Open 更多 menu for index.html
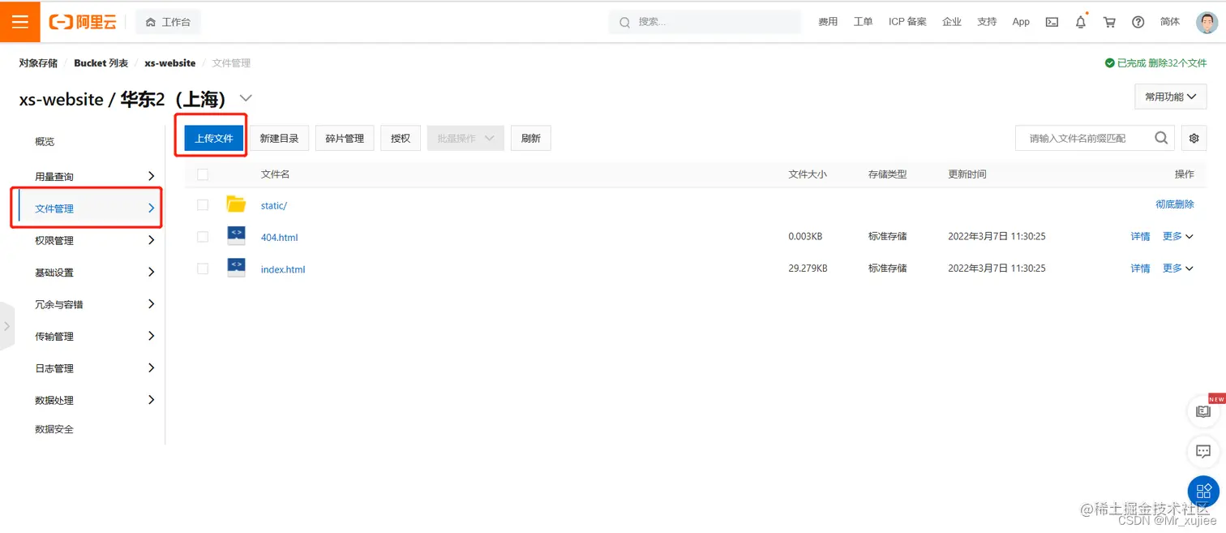1226x533 pixels. 1178,268
